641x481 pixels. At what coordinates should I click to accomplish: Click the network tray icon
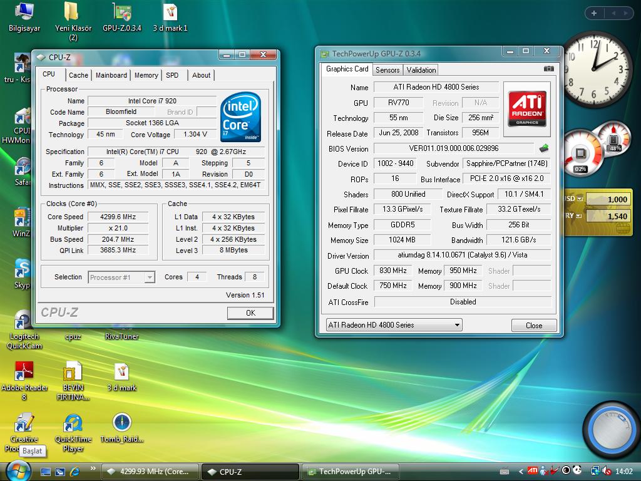[595, 471]
